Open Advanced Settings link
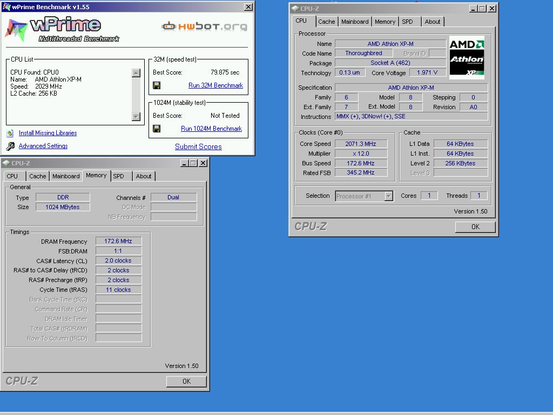The image size is (553, 415). click(x=43, y=146)
